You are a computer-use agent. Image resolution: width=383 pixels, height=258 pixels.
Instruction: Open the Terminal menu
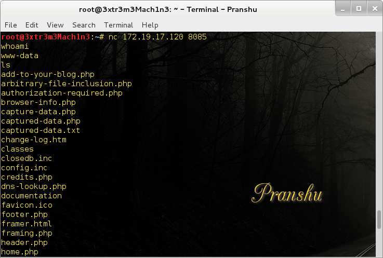point(118,25)
